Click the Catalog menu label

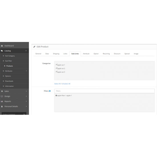tap(8, 51)
